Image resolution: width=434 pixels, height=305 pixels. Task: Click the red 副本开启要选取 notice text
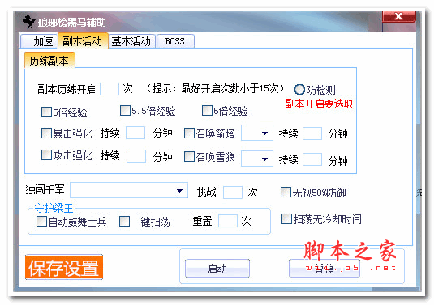coord(319,104)
